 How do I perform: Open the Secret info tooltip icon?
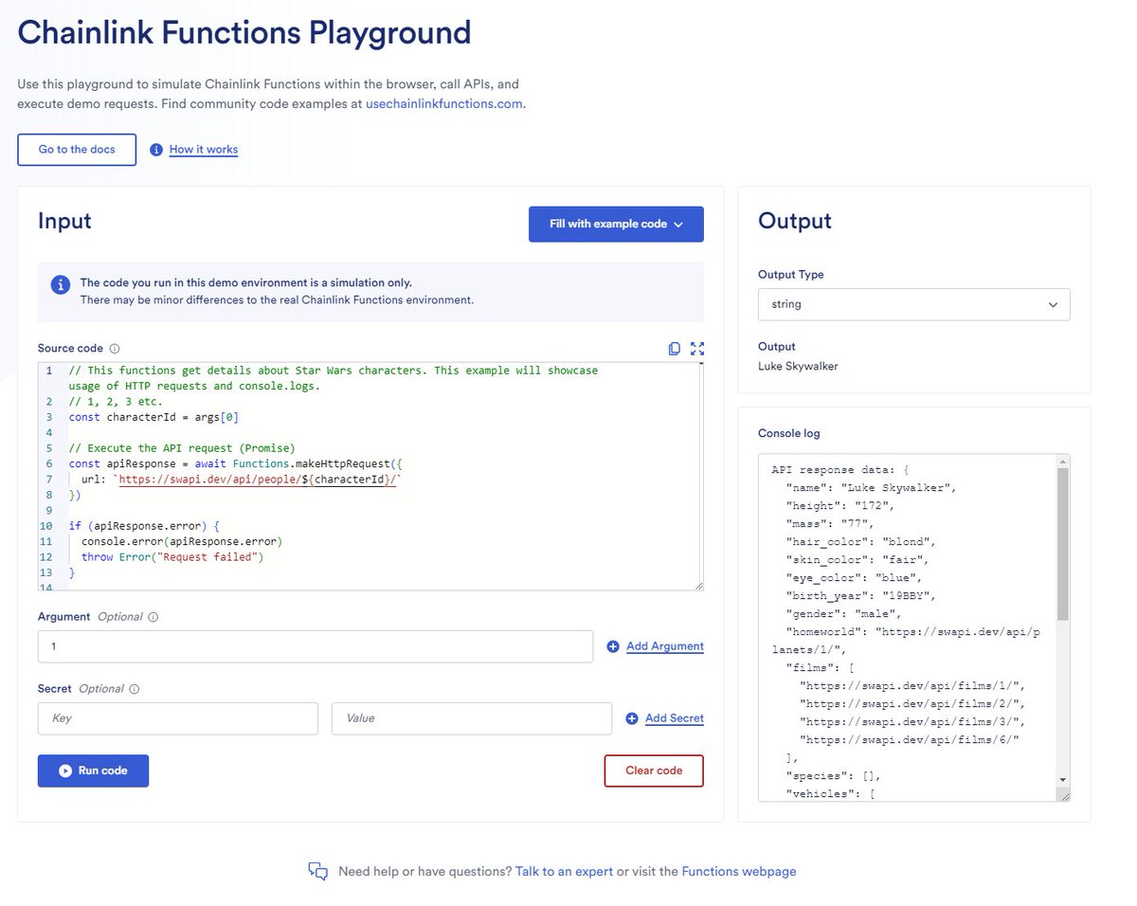tap(135, 689)
